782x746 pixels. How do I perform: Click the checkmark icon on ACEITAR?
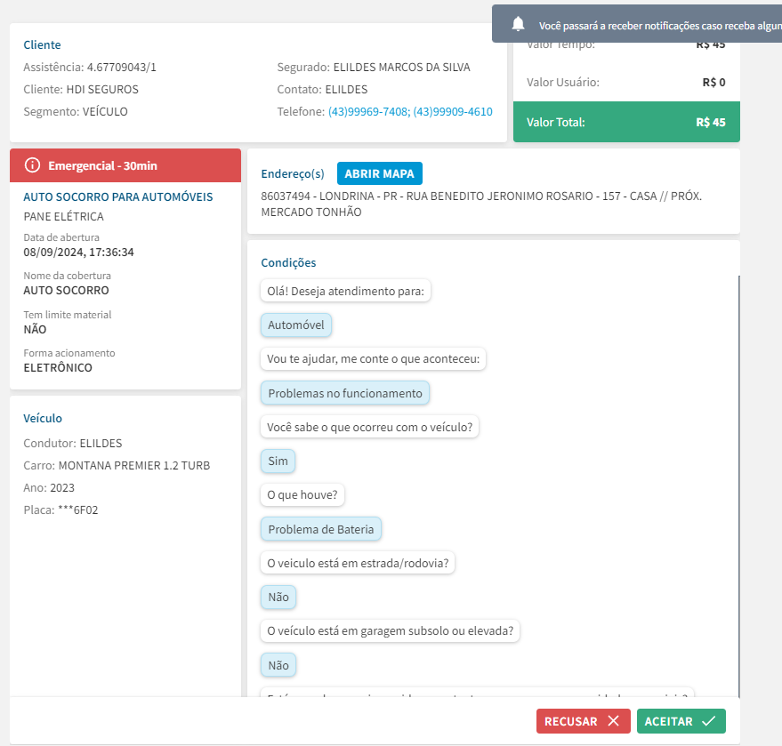point(709,721)
